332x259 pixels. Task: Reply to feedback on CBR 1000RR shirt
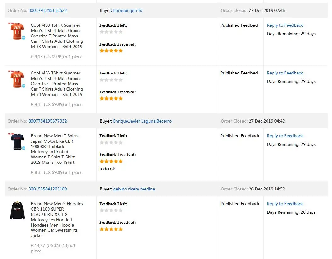click(x=285, y=136)
